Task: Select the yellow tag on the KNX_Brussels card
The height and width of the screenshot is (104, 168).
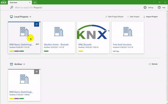Action: point(81,51)
